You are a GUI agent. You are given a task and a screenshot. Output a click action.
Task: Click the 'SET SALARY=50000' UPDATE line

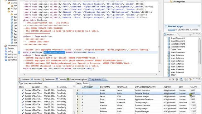59,69
